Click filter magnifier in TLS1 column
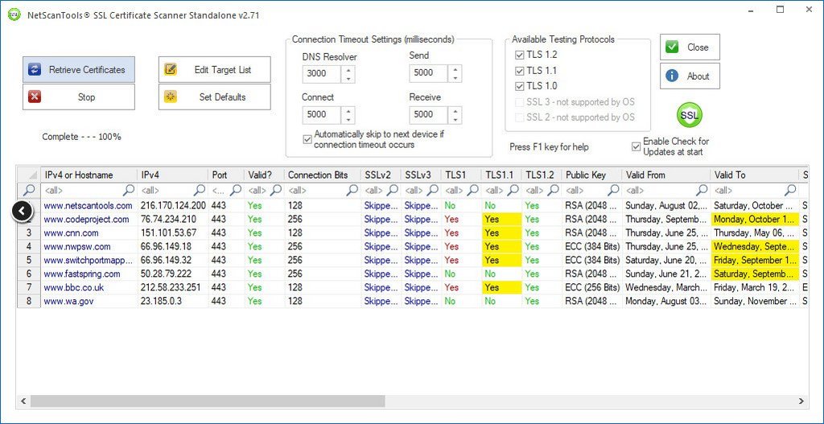The width and height of the screenshot is (824, 424). 473,190
